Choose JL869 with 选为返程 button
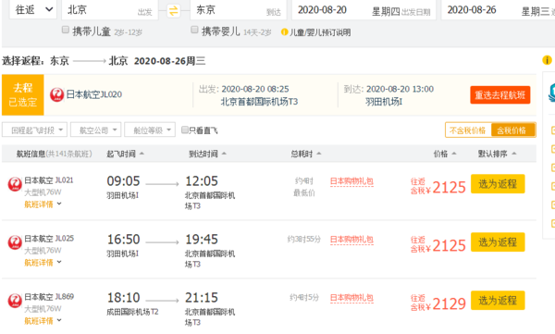 [x=498, y=301]
